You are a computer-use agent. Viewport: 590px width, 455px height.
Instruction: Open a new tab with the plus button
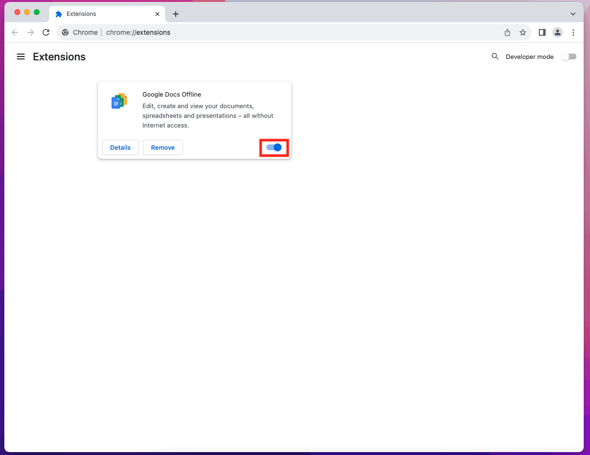(x=176, y=14)
